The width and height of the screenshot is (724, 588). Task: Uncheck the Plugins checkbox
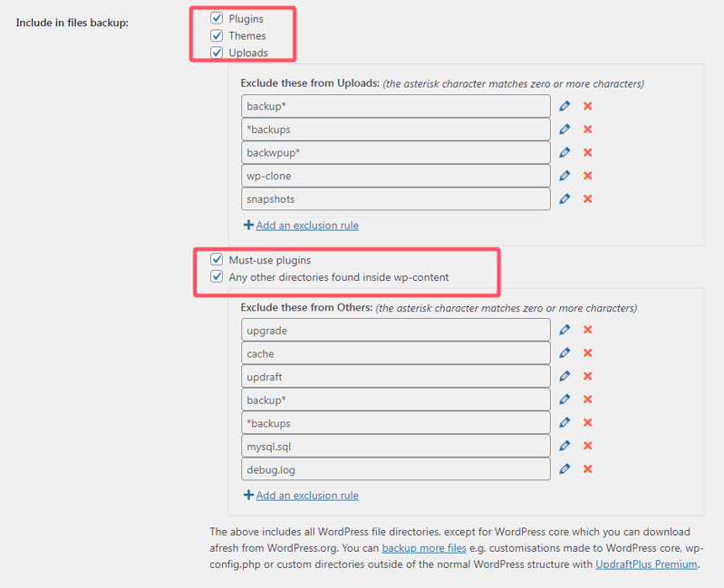(x=217, y=18)
